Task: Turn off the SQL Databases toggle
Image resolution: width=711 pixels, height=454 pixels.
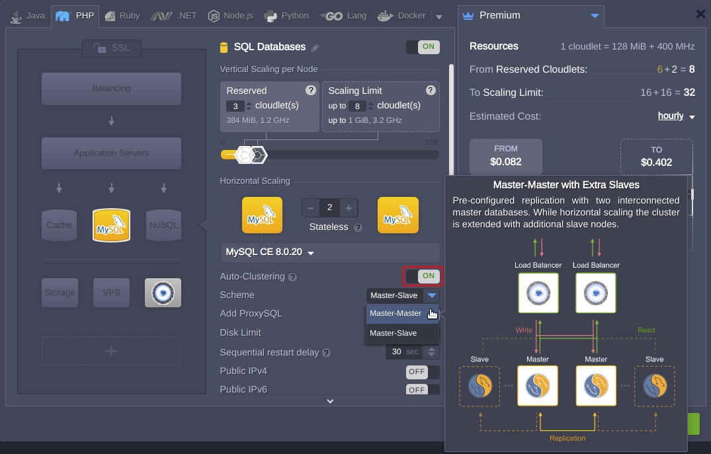Action: (x=423, y=47)
